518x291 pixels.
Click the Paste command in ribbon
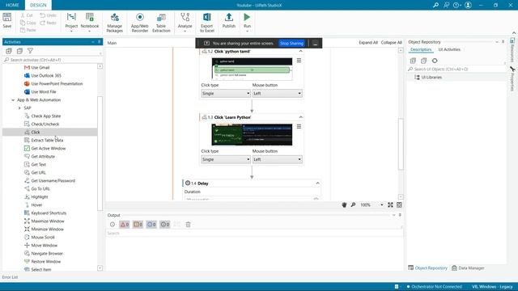click(28, 30)
